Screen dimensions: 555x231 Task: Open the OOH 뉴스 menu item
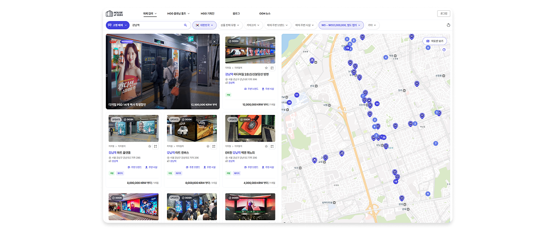point(265,13)
